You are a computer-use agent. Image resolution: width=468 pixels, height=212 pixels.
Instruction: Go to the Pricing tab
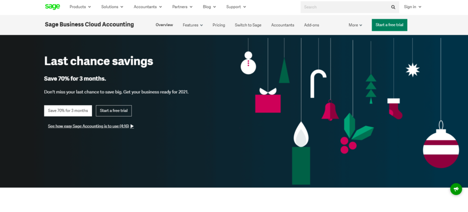(x=219, y=25)
